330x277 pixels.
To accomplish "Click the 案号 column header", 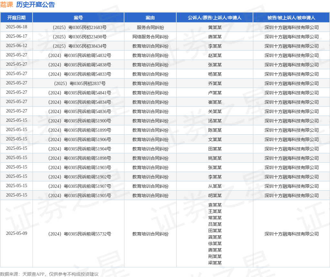I will (78, 18).
